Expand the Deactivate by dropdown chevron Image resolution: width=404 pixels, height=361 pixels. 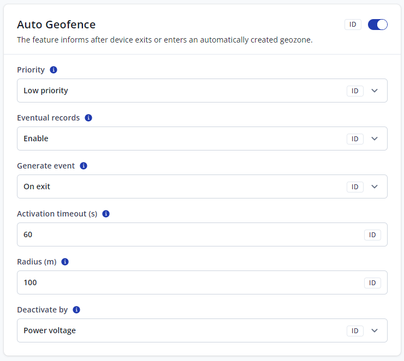pyautogui.click(x=375, y=330)
